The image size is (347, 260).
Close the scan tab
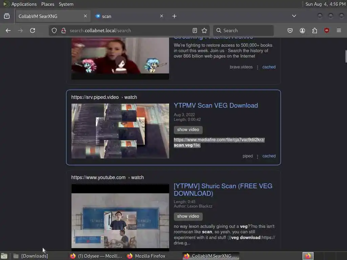(162, 16)
